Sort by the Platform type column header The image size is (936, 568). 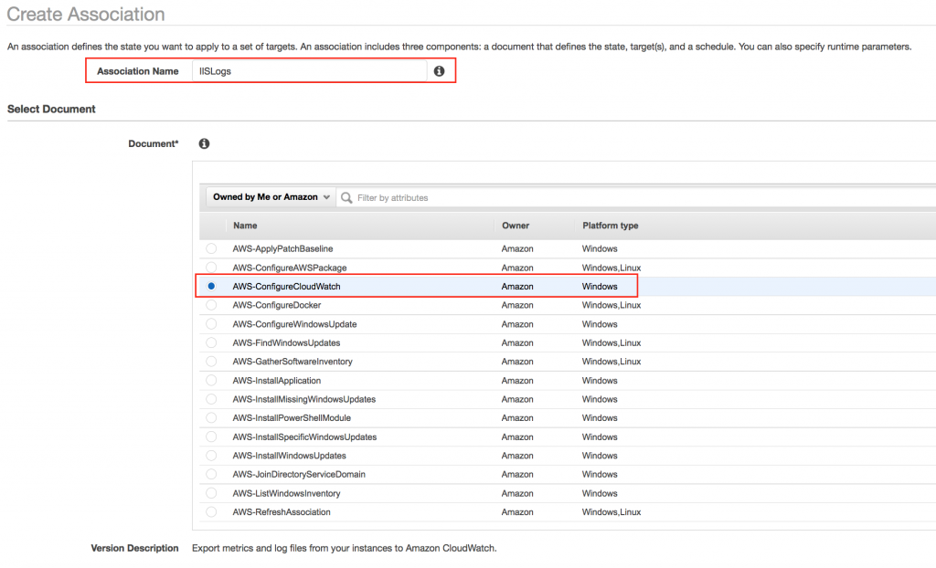610,226
